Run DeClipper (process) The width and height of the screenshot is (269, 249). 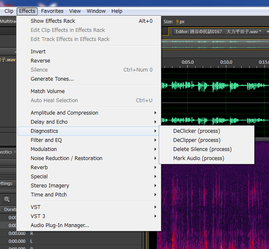point(207,140)
